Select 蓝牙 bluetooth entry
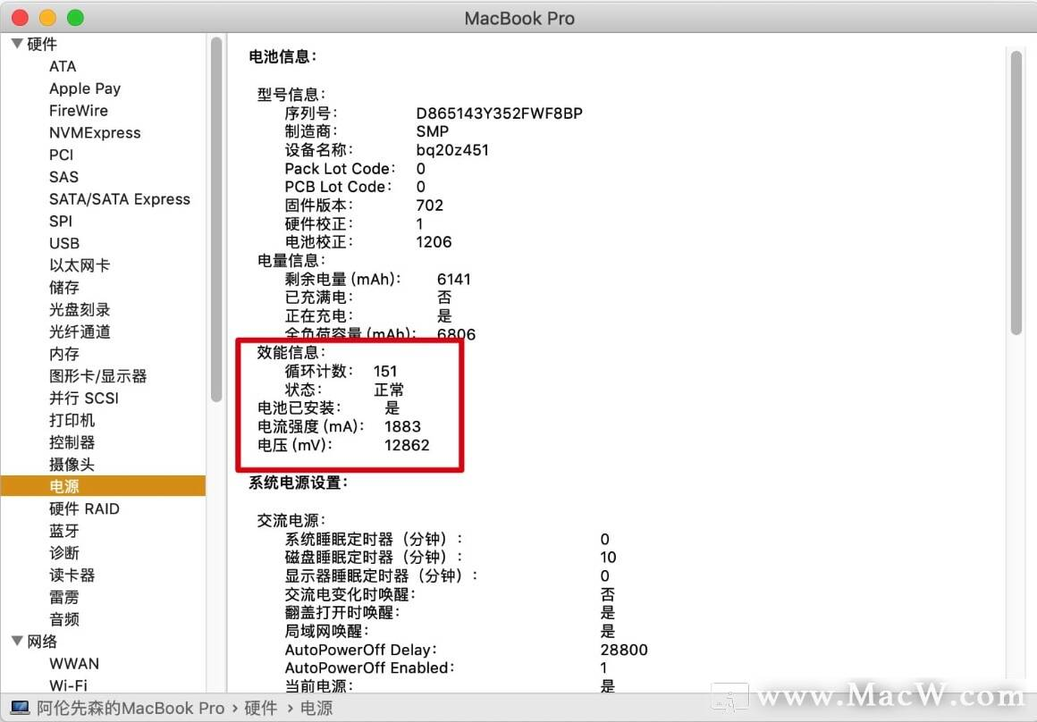The image size is (1037, 722). 64,531
